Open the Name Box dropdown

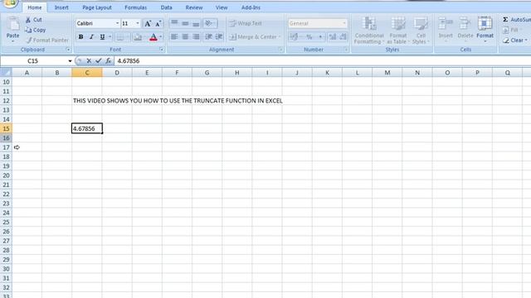pos(70,61)
